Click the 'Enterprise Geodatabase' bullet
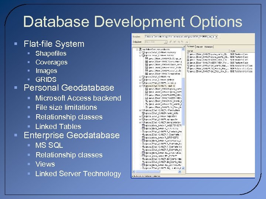The width and height of the screenshot is (266, 199). [x=72, y=135]
